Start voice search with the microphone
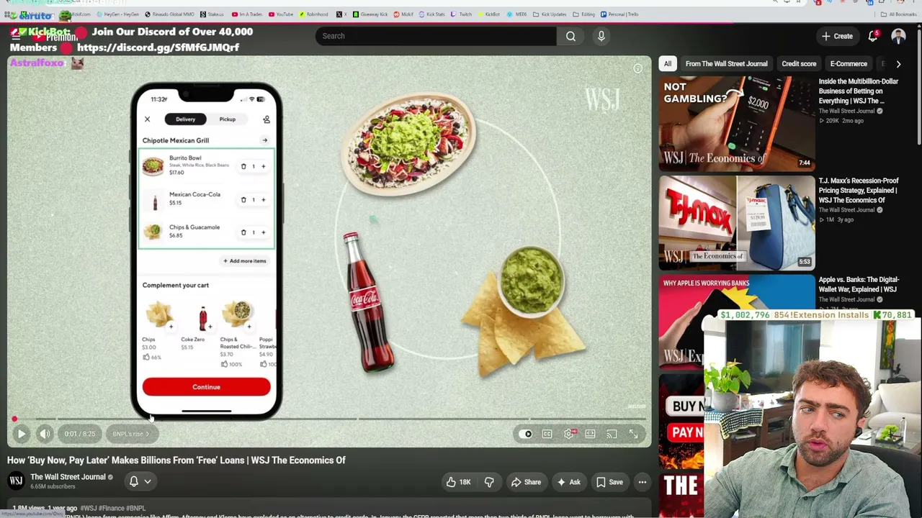 pyautogui.click(x=601, y=36)
